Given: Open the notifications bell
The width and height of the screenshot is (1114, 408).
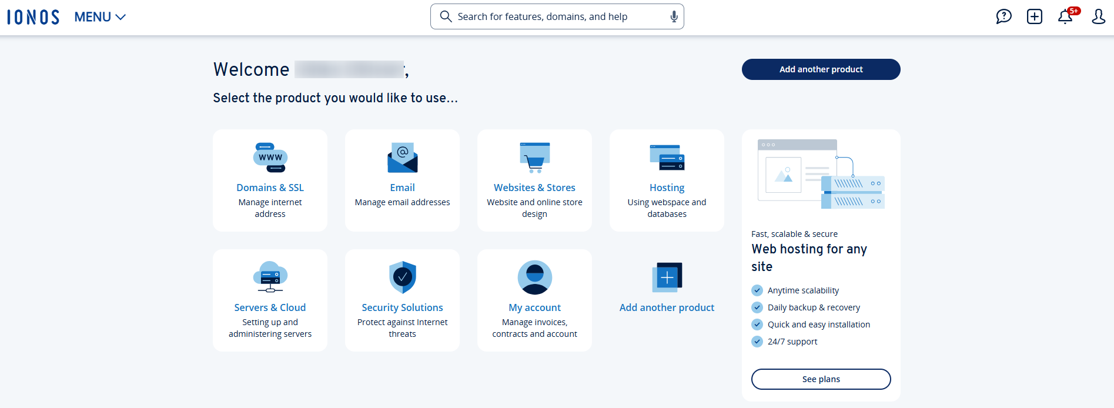Looking at the screenshot, I should click(1065, 16).
